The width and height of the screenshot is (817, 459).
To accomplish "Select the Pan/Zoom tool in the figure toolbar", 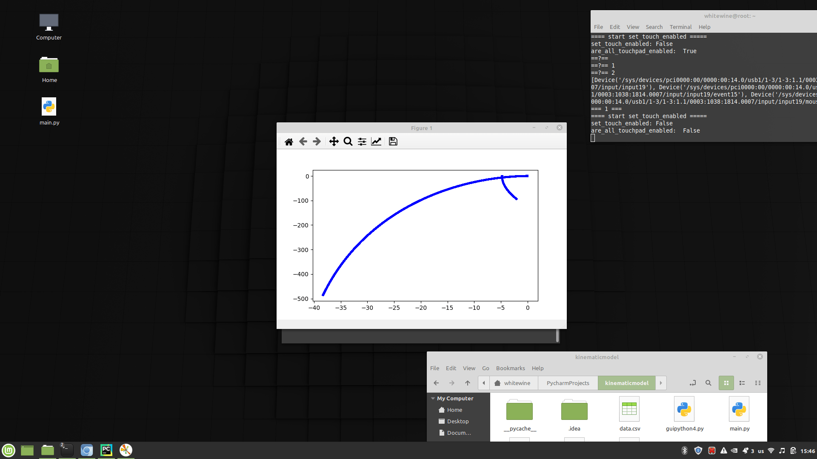I will [x=334, y=141].
